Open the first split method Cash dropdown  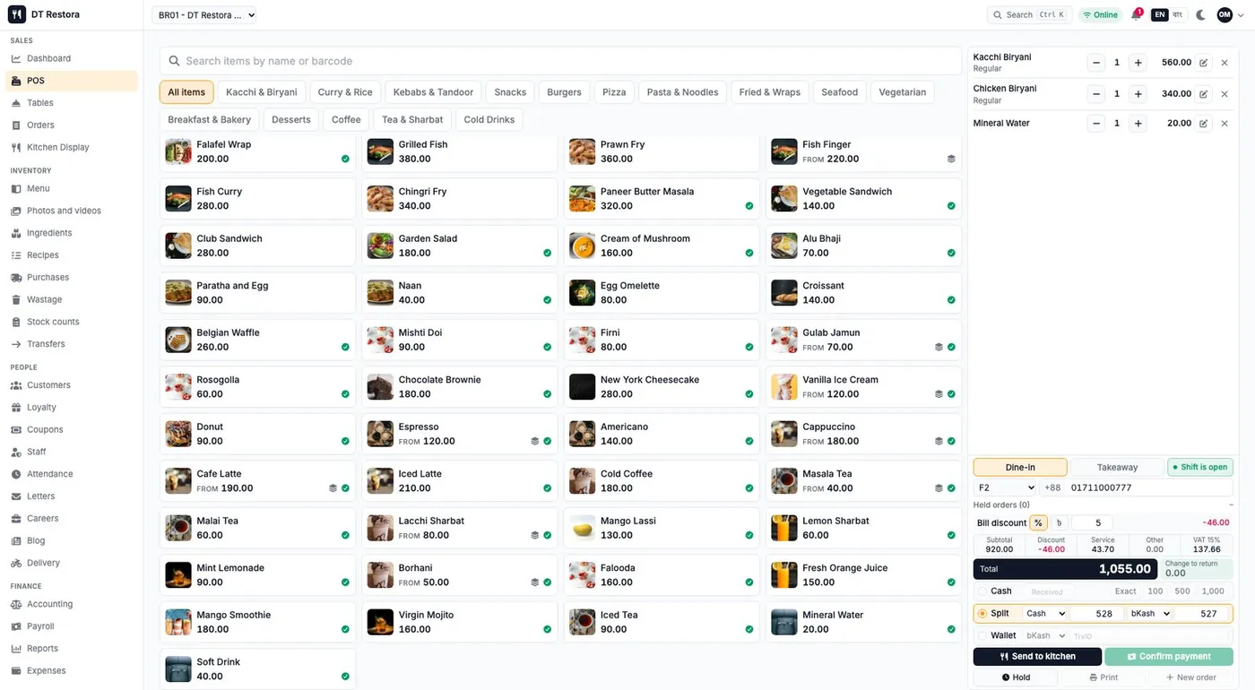coord(1045,614)
